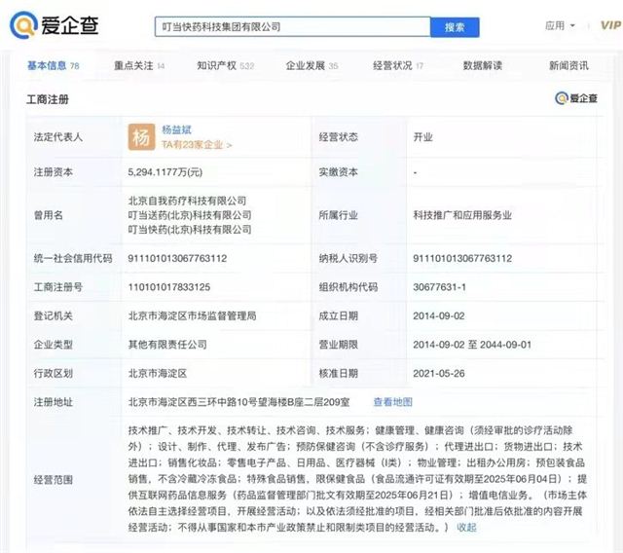Select former name 叮当快药(北京)科技有限公司
This screenshot has width=623, height=553.
(190, 229)
